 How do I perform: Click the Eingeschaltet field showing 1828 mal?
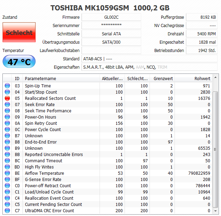tap(202, 42)
